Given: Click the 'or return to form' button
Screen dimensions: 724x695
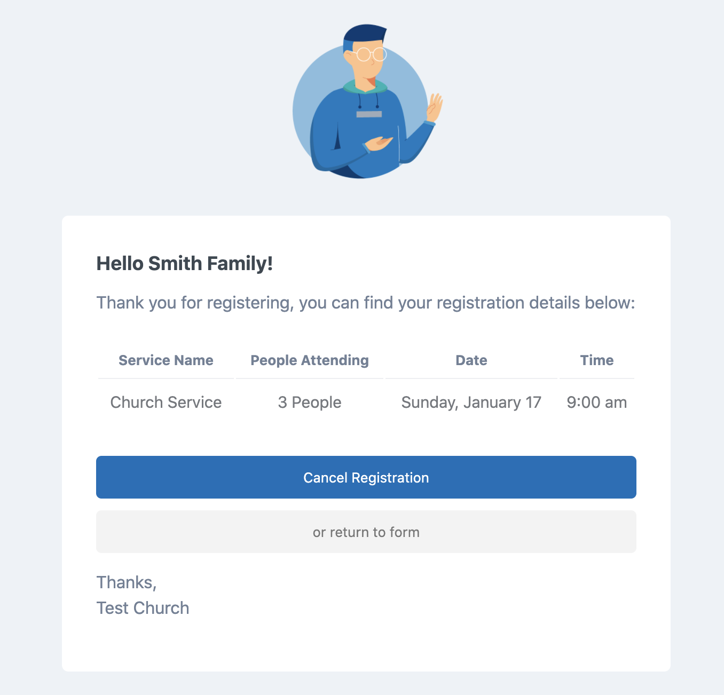Looking at the screenshot, I should 366,532.
